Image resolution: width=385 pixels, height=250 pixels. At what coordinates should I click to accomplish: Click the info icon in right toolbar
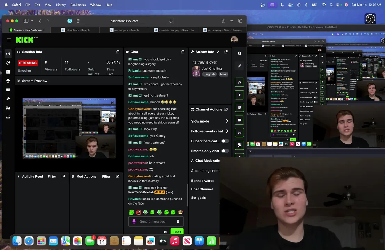click(x=239, y=53)
